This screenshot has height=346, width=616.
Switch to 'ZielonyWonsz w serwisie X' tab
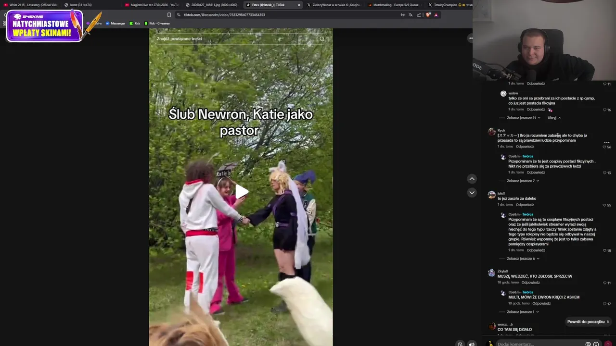(334, 5)
